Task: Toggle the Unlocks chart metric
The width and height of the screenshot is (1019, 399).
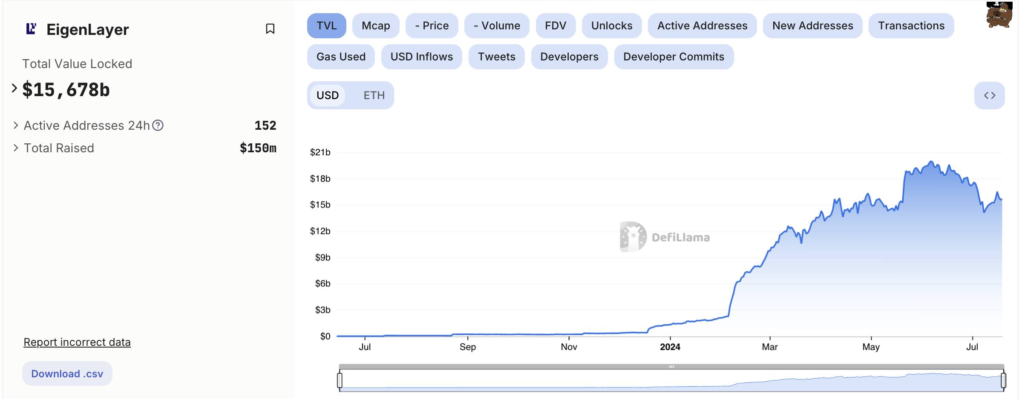Action: 612,26
